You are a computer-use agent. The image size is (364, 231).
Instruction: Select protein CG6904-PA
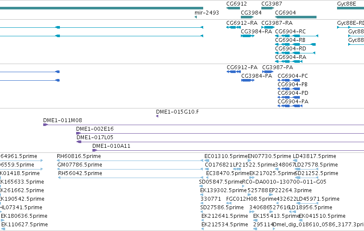[290, 106]
